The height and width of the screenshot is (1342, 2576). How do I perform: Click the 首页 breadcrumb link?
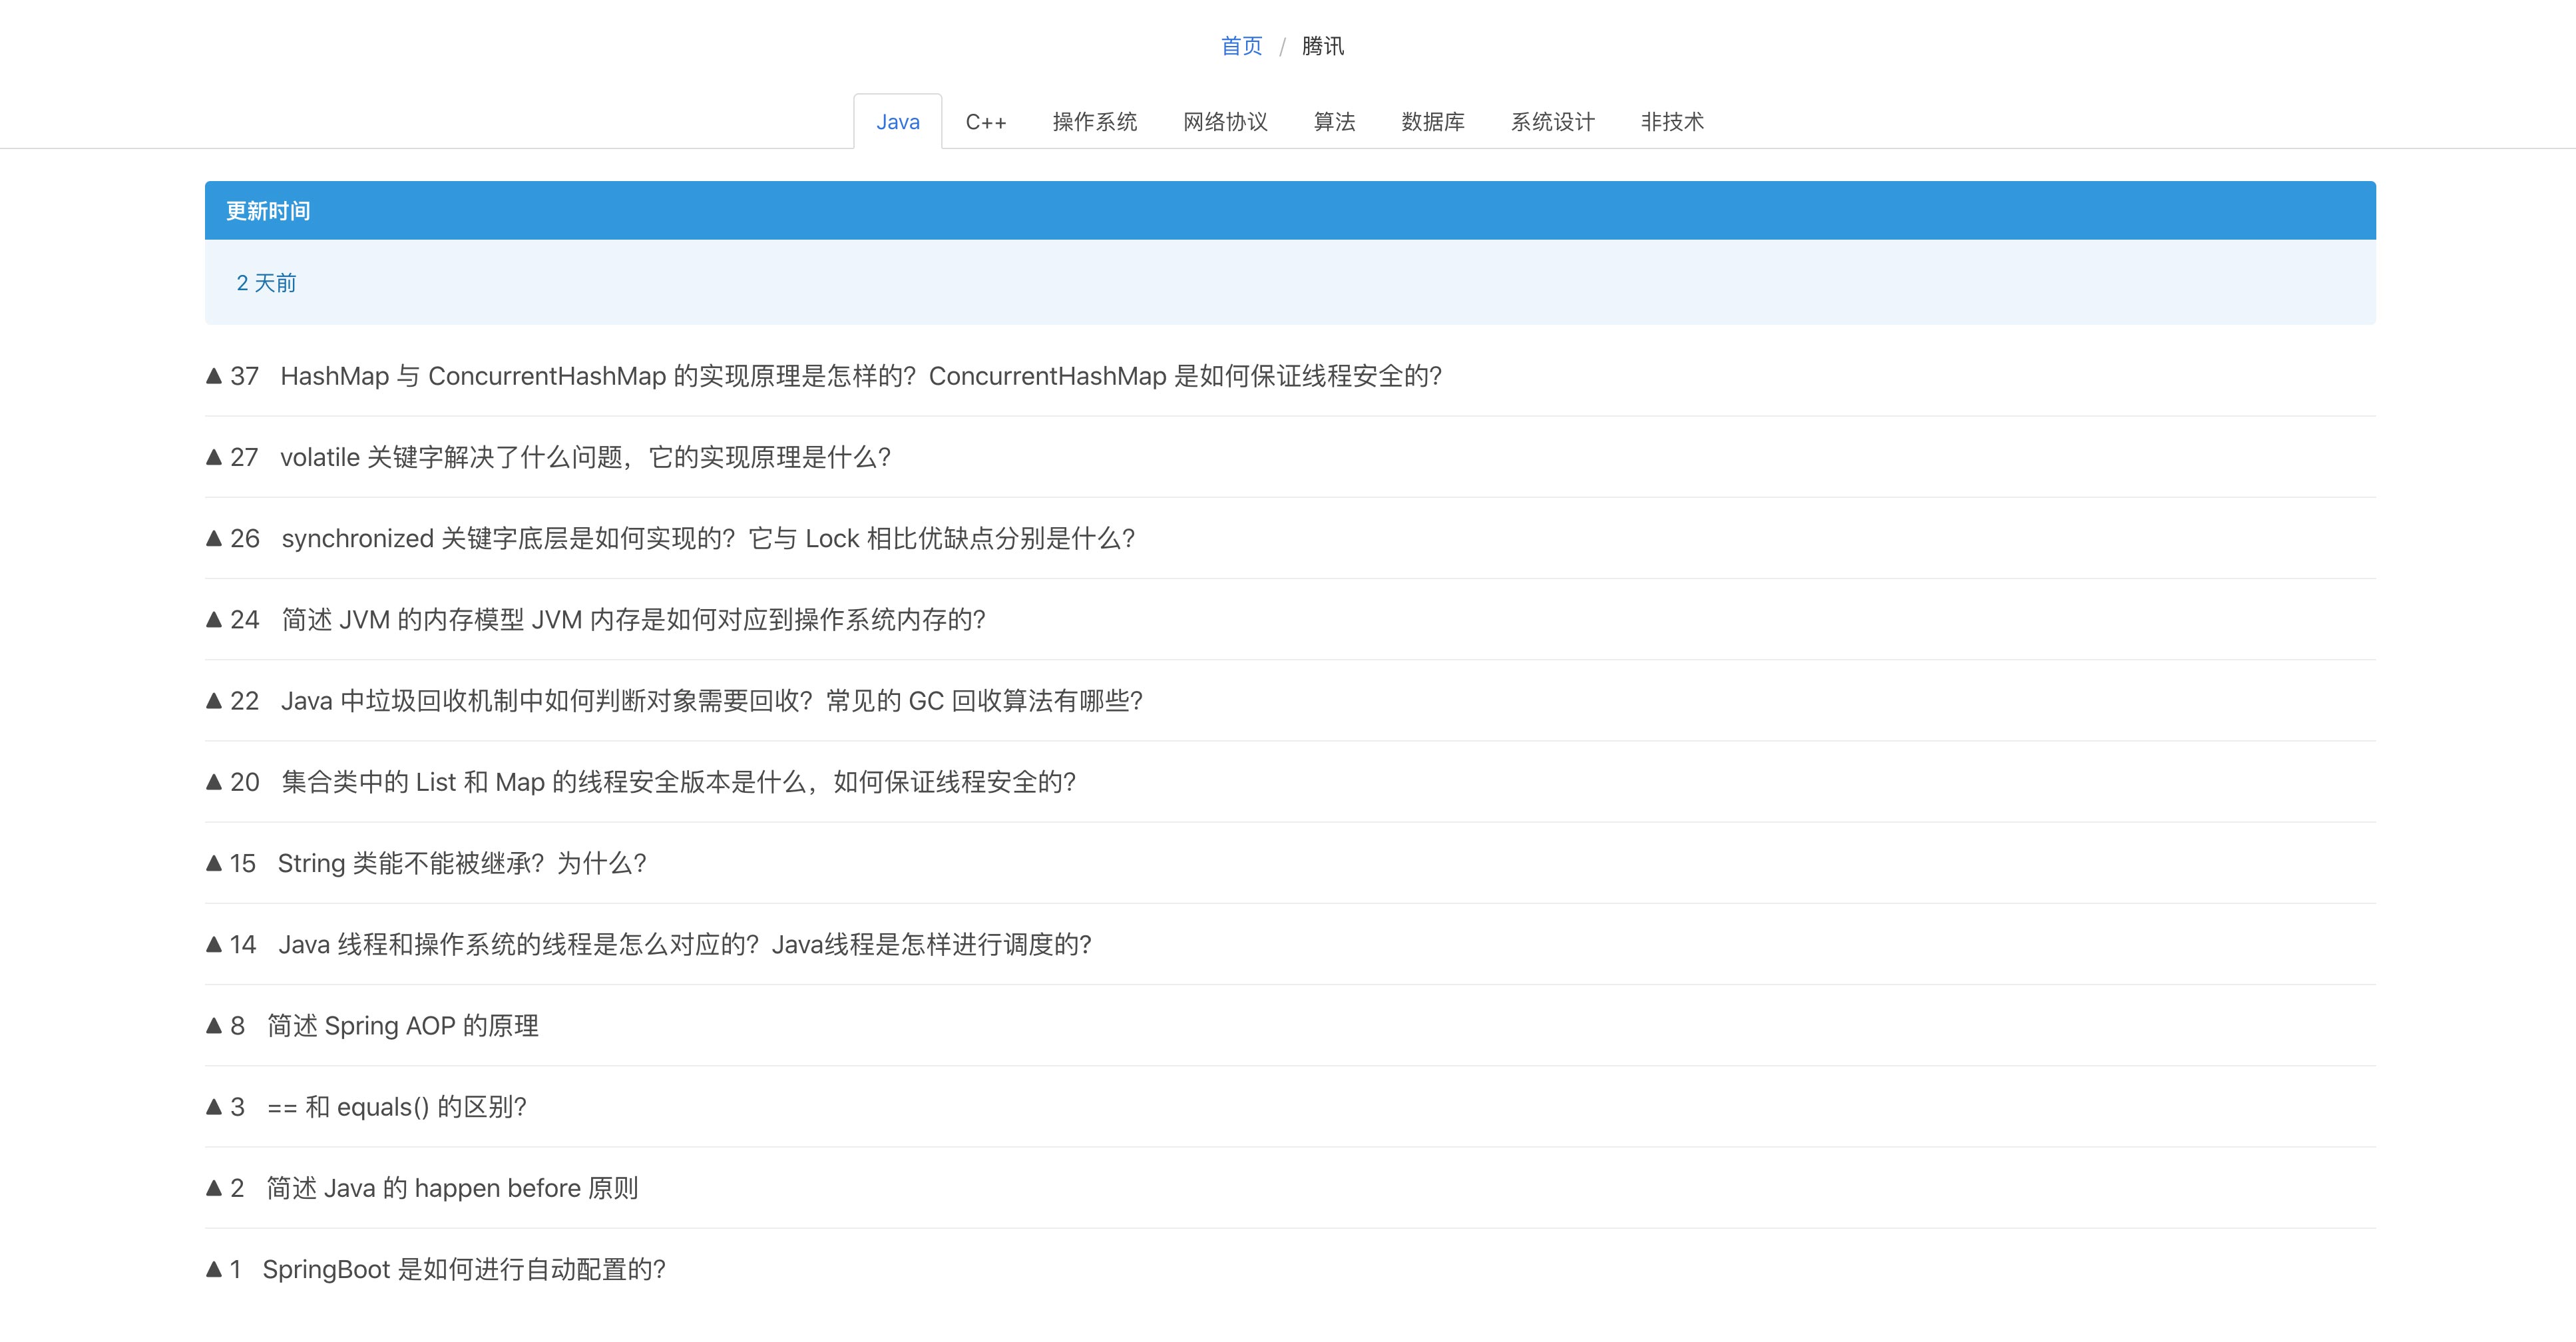1241,46
